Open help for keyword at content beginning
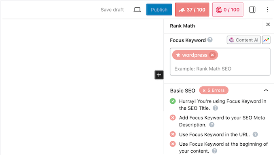 (x=214, y=151)
